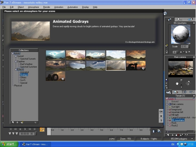Switch to the materials world browser tab
196x147 pixels.
click(176, 92)
